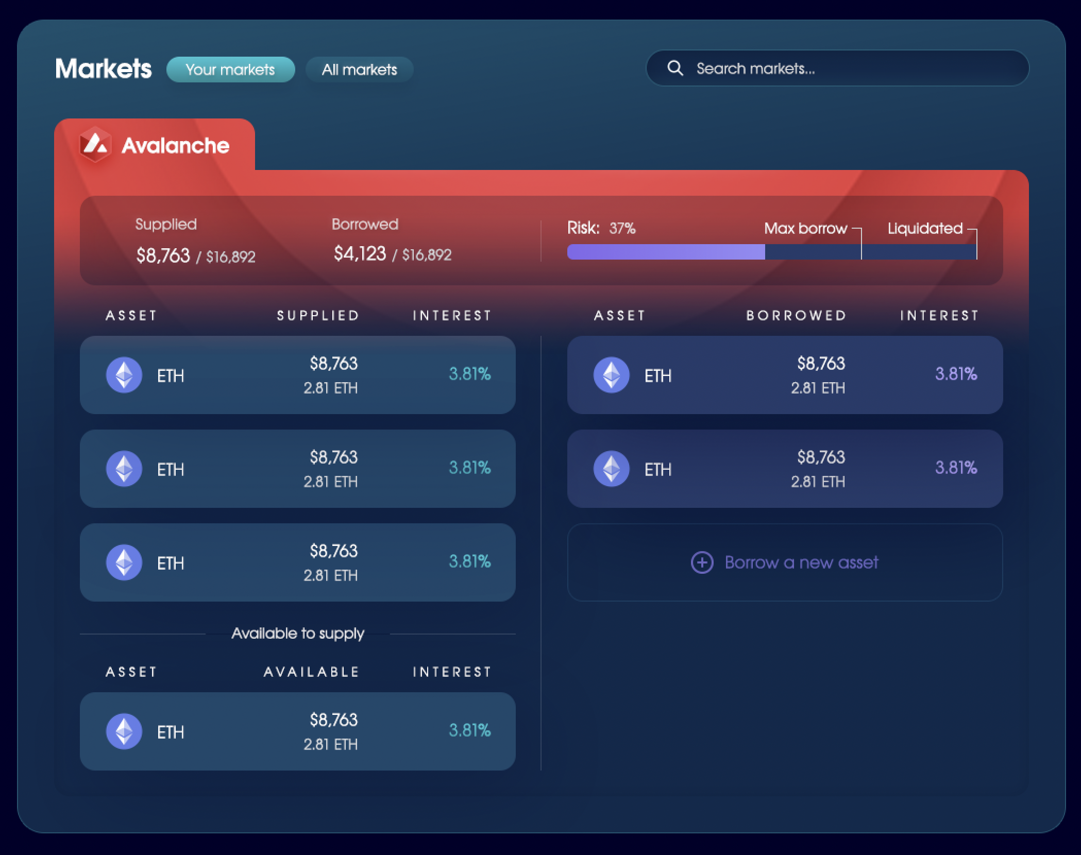
Task: Open first borrowed ETH row's 3.81% interest
Action: (x=956, y=374)
